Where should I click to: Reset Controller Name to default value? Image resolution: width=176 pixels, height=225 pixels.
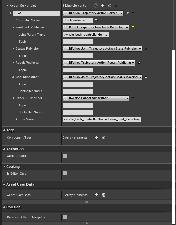coord(97,20)
